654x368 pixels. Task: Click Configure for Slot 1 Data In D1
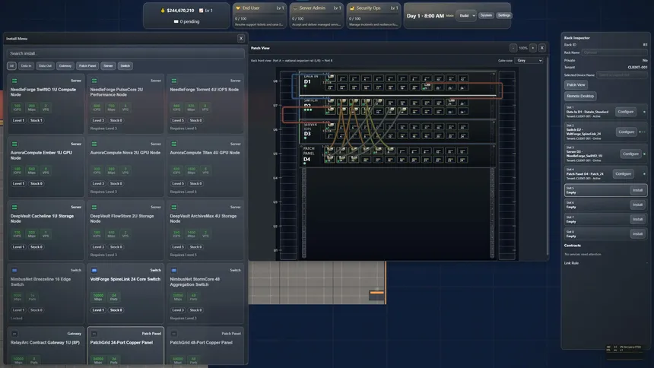(625, 111)
